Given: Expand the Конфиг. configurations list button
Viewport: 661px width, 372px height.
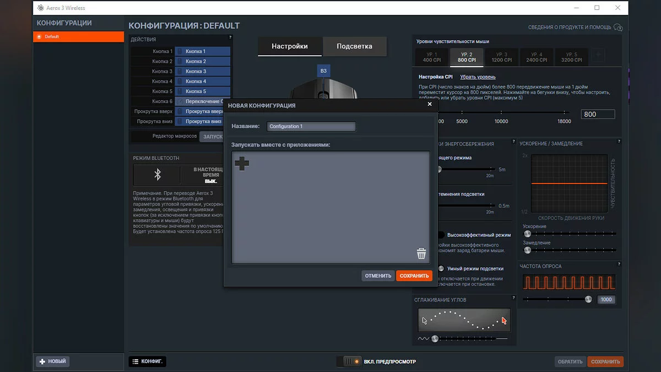Looking at the screenshot, I should [x=147, y=362].
